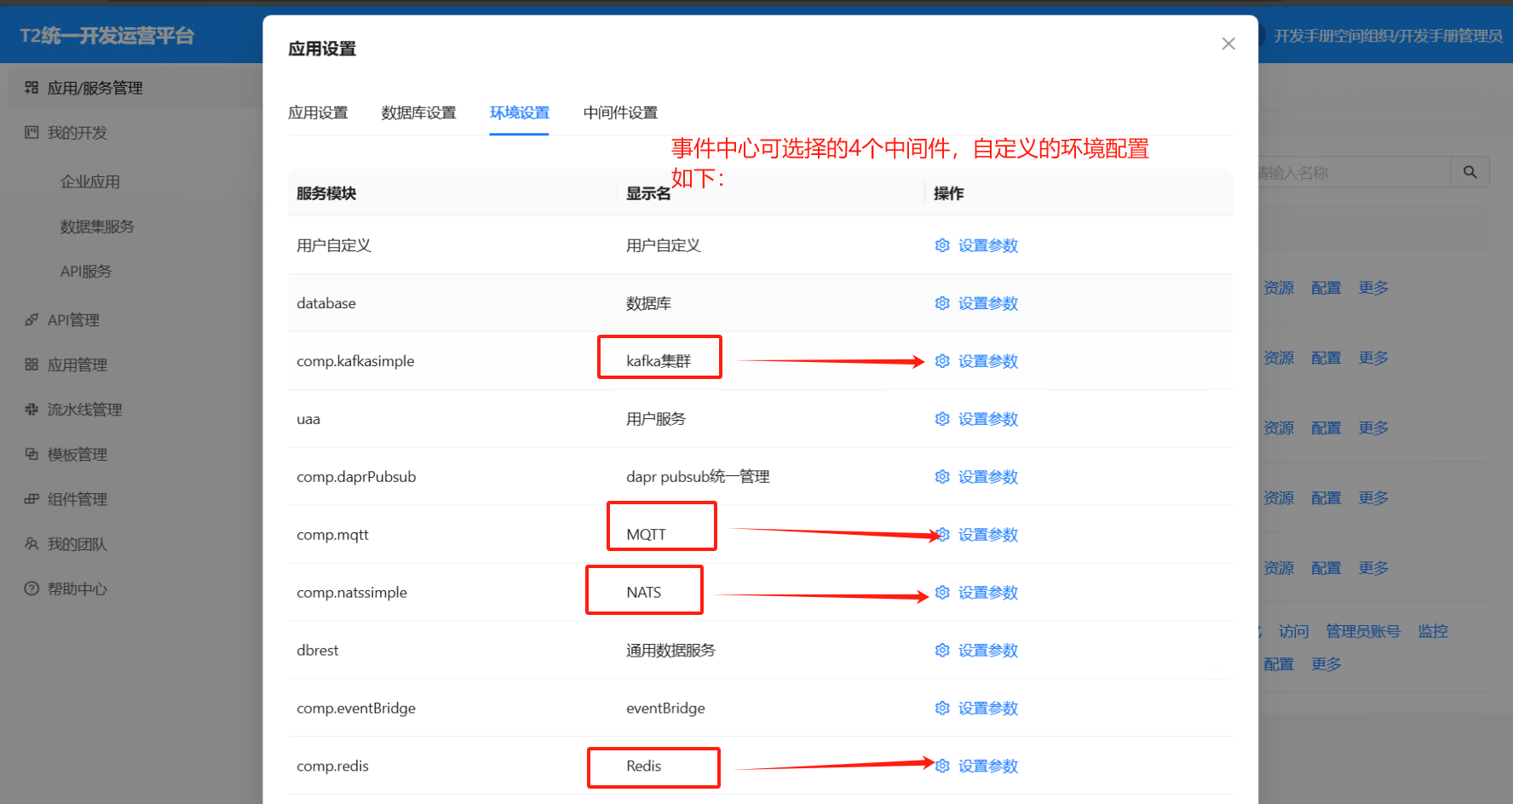Open the 中间件设置 tab
Image resolution: width=1513 pixels, height=804 pixels.
click(620, 113)
